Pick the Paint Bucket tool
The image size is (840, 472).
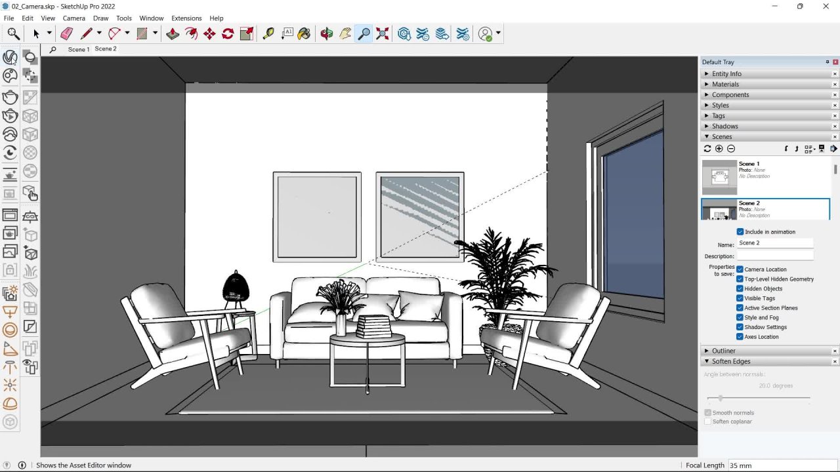(304, 33)
